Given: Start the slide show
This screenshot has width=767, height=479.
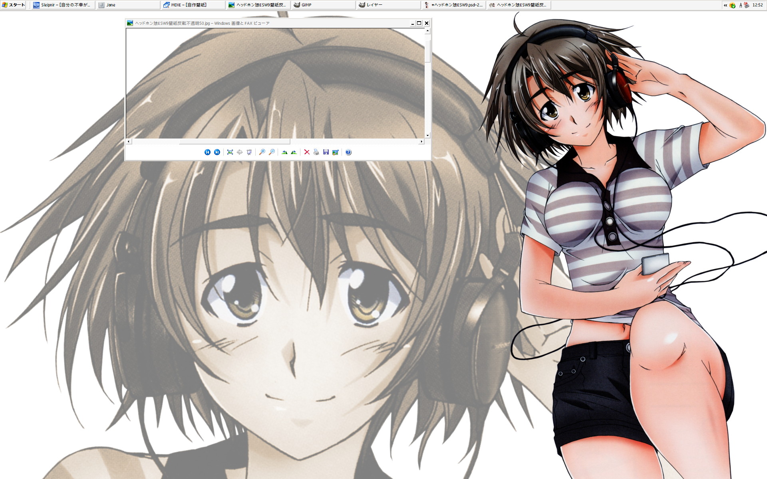Looking at the screenshot, I should [x=249, y=152].
